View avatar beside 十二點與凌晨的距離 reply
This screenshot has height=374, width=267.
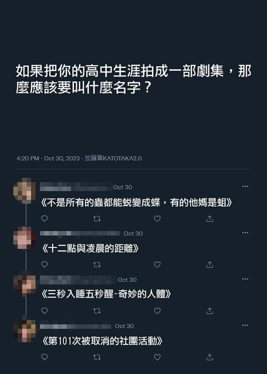(x=24, y=238)
